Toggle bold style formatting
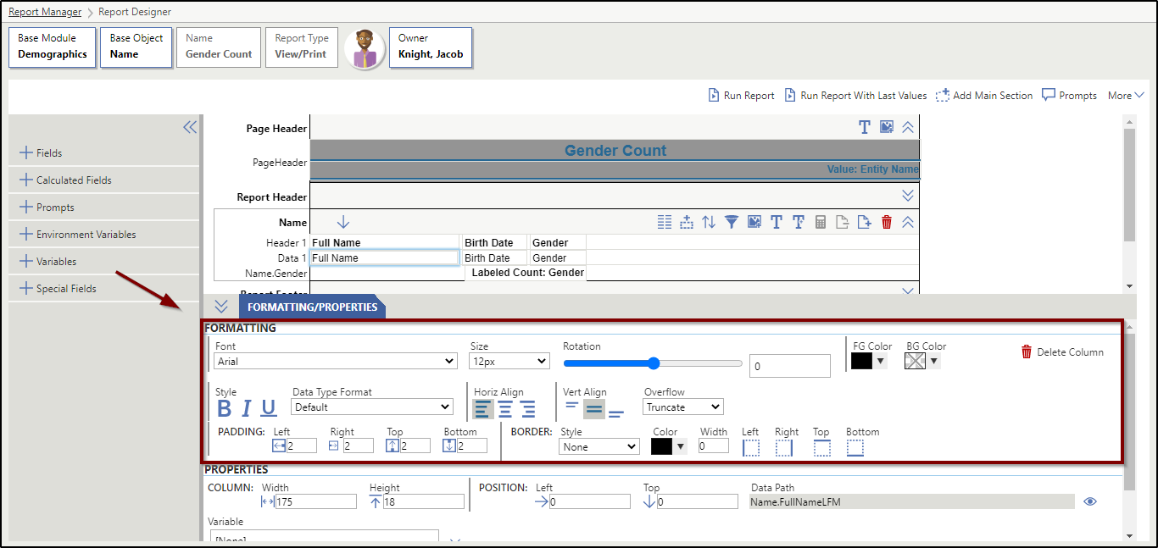This screenshot has height=548, width=1158. (x=224, y=408)
